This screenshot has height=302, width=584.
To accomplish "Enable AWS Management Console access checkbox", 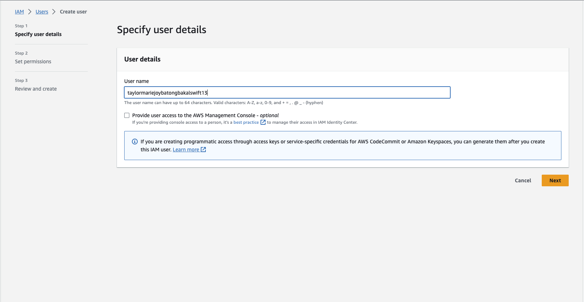I will click(127, 115).
